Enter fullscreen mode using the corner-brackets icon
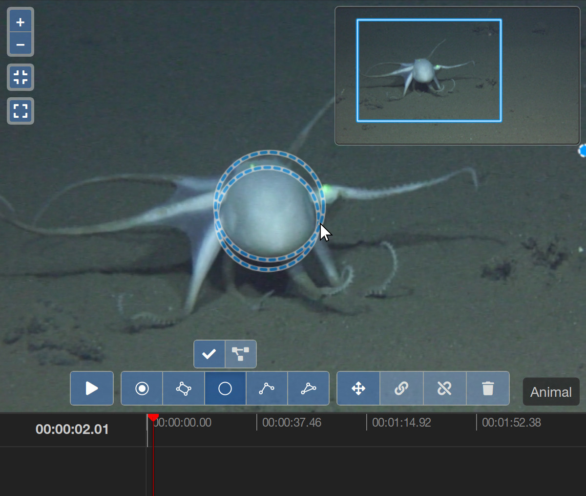Screen dimensions: 586x496 [x=21, y=111]
